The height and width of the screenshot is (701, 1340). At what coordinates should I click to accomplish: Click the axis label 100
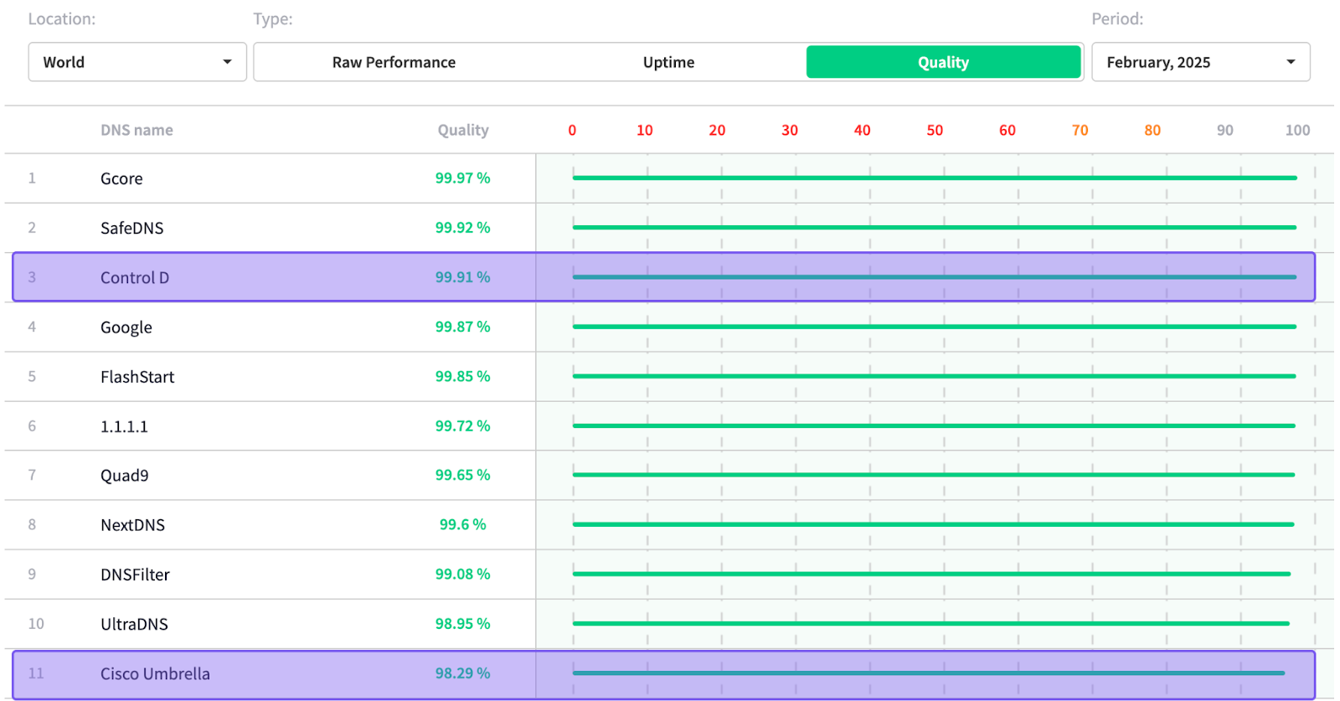1297,130
